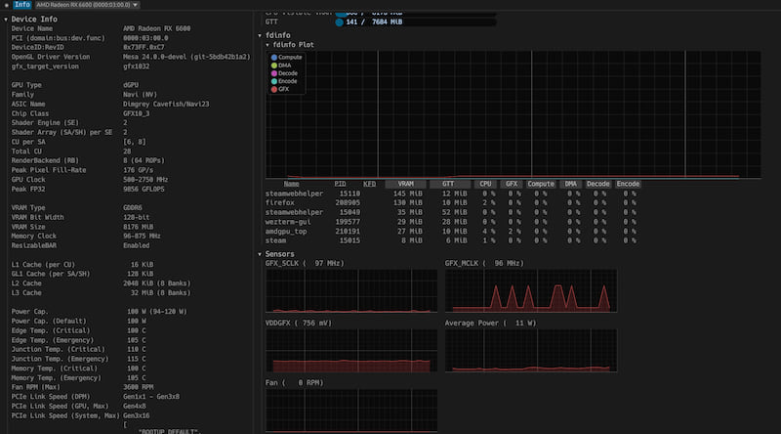Sort processes by GTT column
This screenshot has width=781, height=434.
point(449,183)
